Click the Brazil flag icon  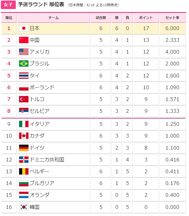(23, 64)
